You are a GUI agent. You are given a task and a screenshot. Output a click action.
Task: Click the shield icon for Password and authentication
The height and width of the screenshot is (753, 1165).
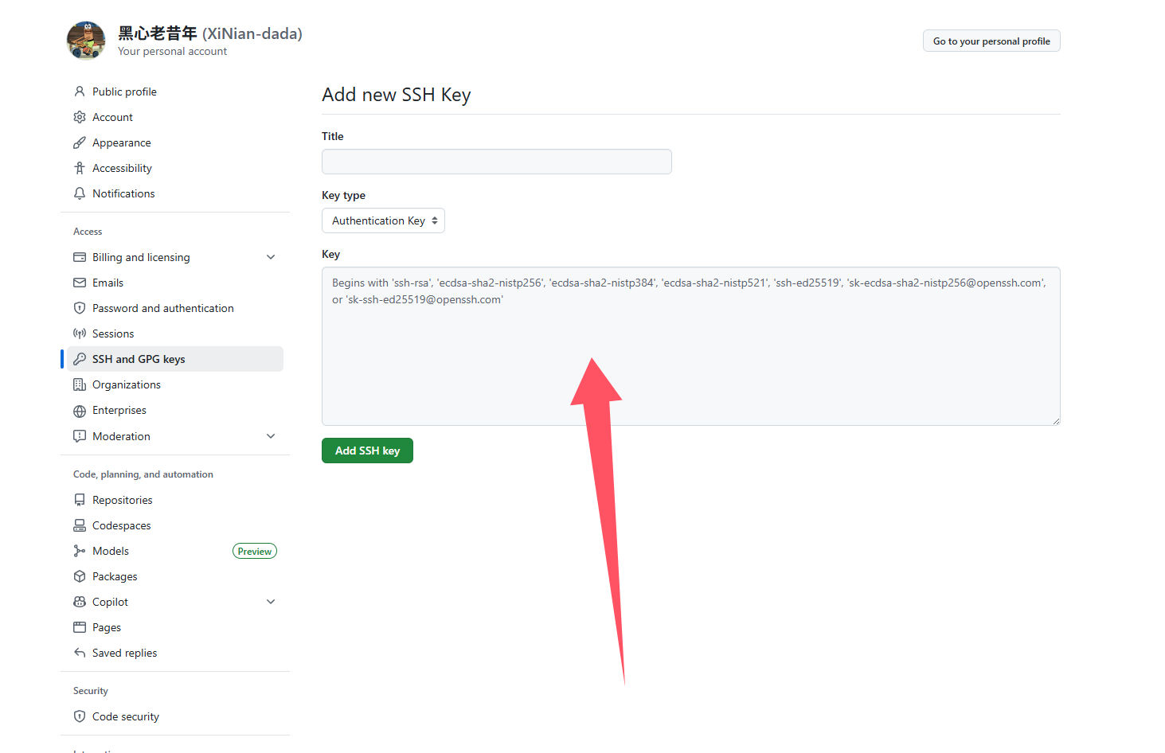point(80,308)
